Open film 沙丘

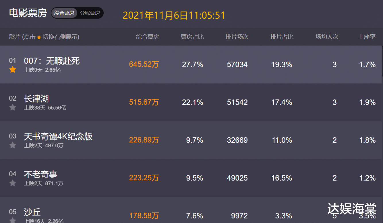(32, 212)
